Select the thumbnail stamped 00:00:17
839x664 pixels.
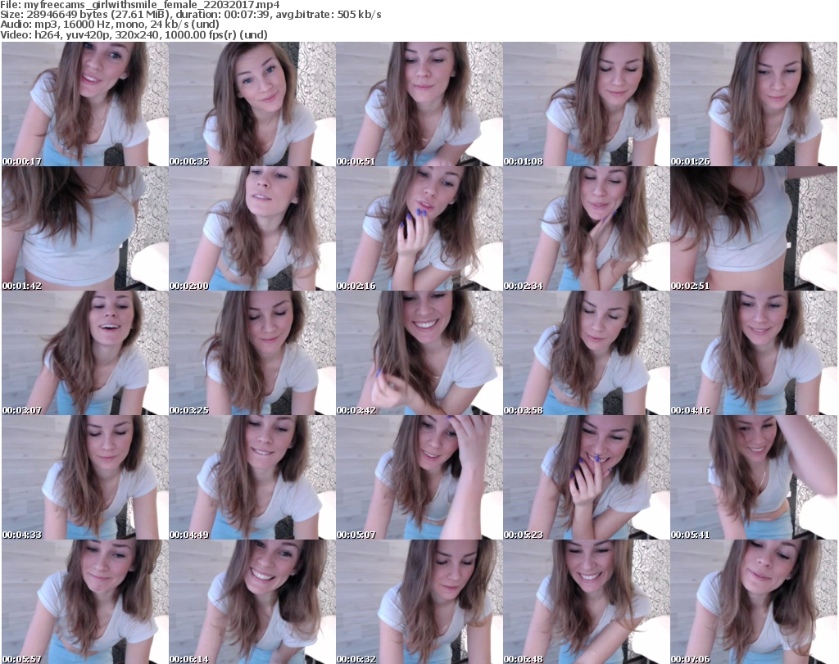point(85,104)
